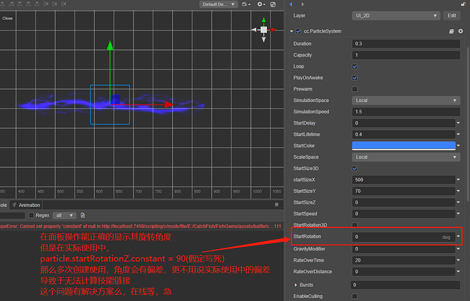The image size is (470, 301).
Task: Click the red TypeError console message
Action: pos(140,226)
